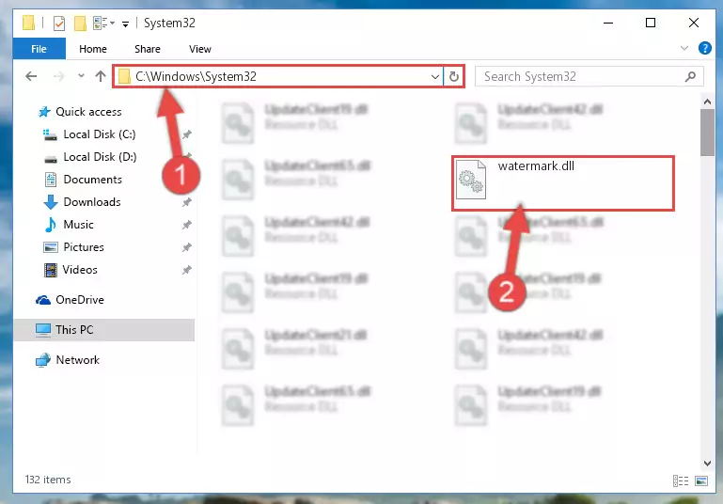Viewport: 723px width, 504px height.
Task: Maximize the System32 window
Action: pyautogui.click(x=651, y=23)
